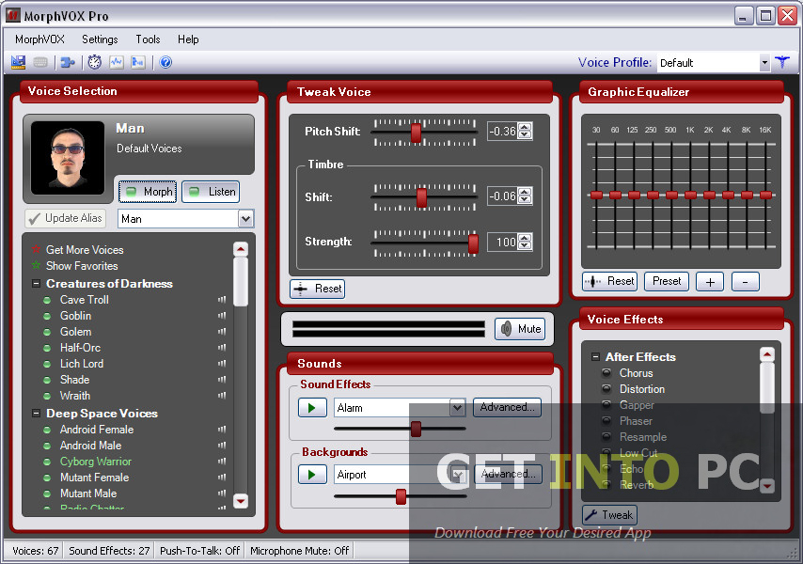Play the Alarm sound effect

(x=312, y=408)
